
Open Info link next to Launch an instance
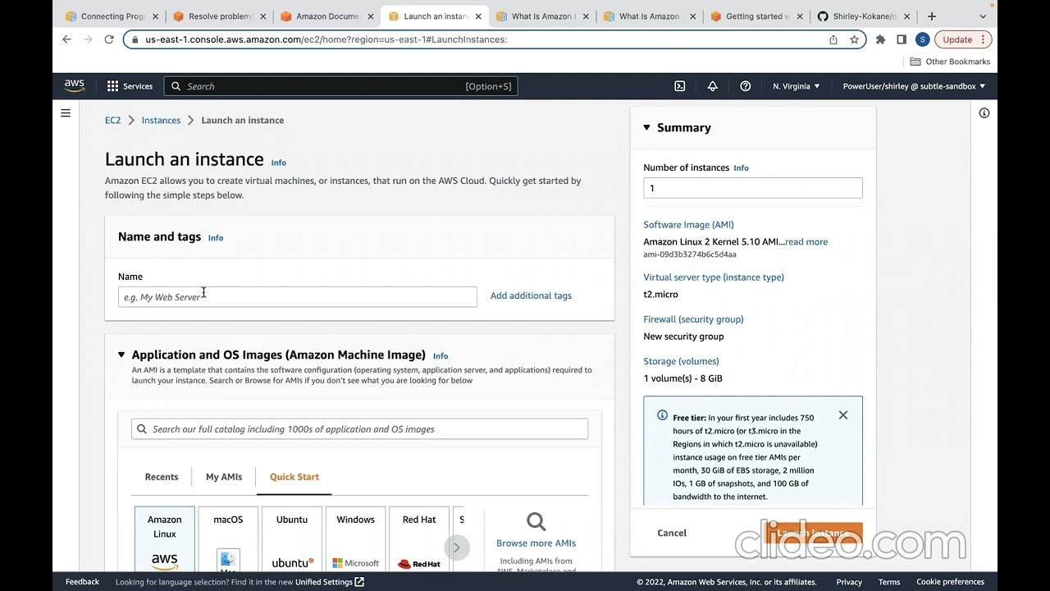[x=279, y=163]
